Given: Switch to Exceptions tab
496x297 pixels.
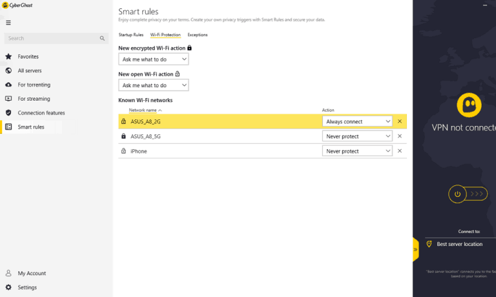Looking at the screenshot, I should click(198, 35).
